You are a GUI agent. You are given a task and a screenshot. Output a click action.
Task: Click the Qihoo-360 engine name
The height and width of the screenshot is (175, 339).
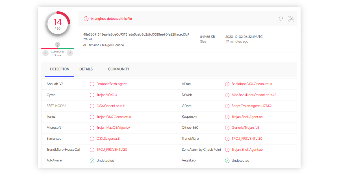point(190,128)
